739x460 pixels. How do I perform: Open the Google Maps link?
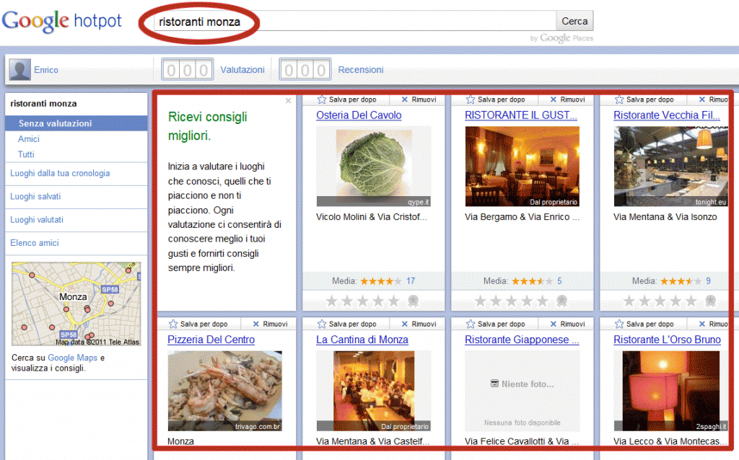[x=73, y=358]
